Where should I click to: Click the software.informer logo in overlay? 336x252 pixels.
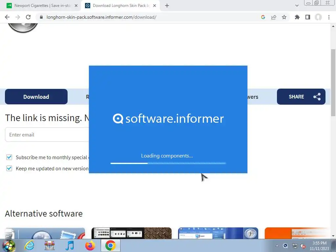(x=168, y=118)
